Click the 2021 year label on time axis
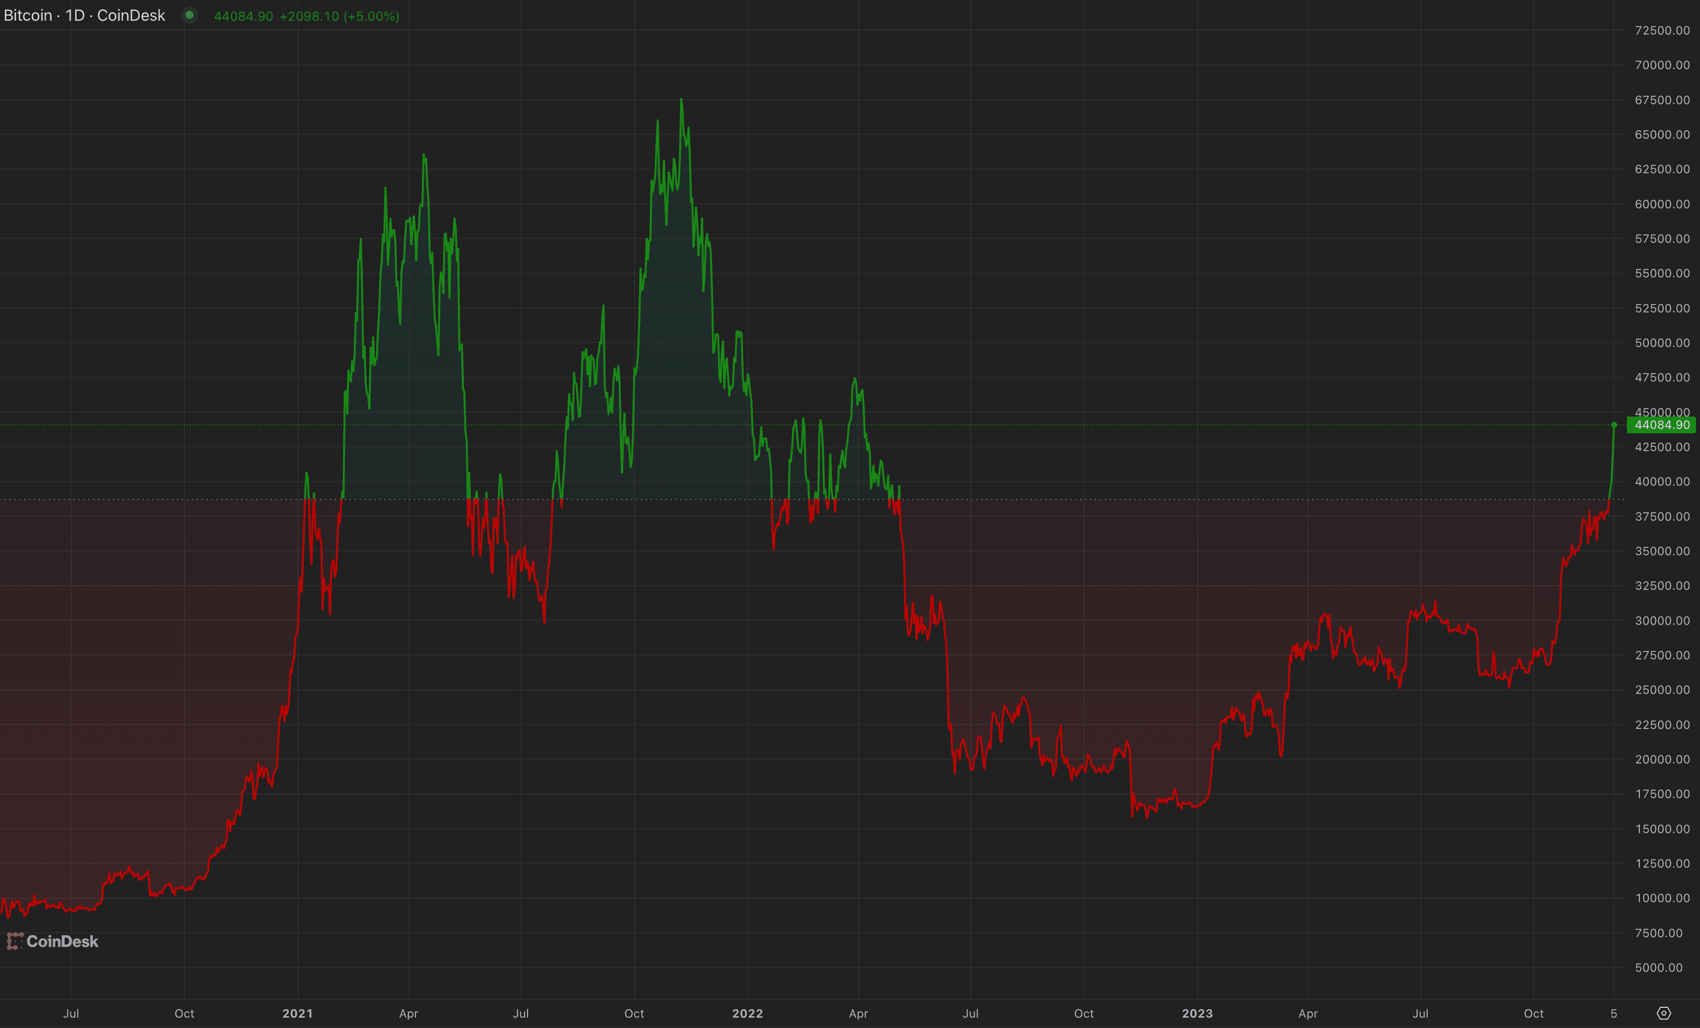1700x1028 pixels. [x=298, y=1014]
